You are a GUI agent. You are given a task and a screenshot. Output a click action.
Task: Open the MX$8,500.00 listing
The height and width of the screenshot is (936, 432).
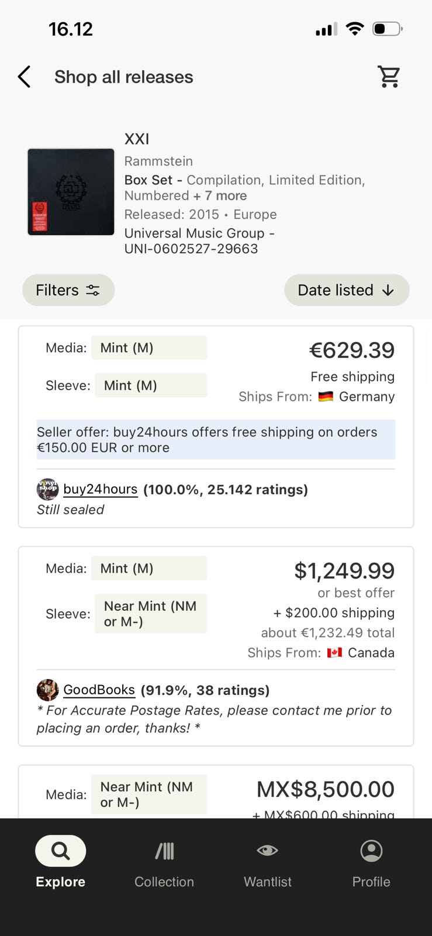click(x=325, y=790)
